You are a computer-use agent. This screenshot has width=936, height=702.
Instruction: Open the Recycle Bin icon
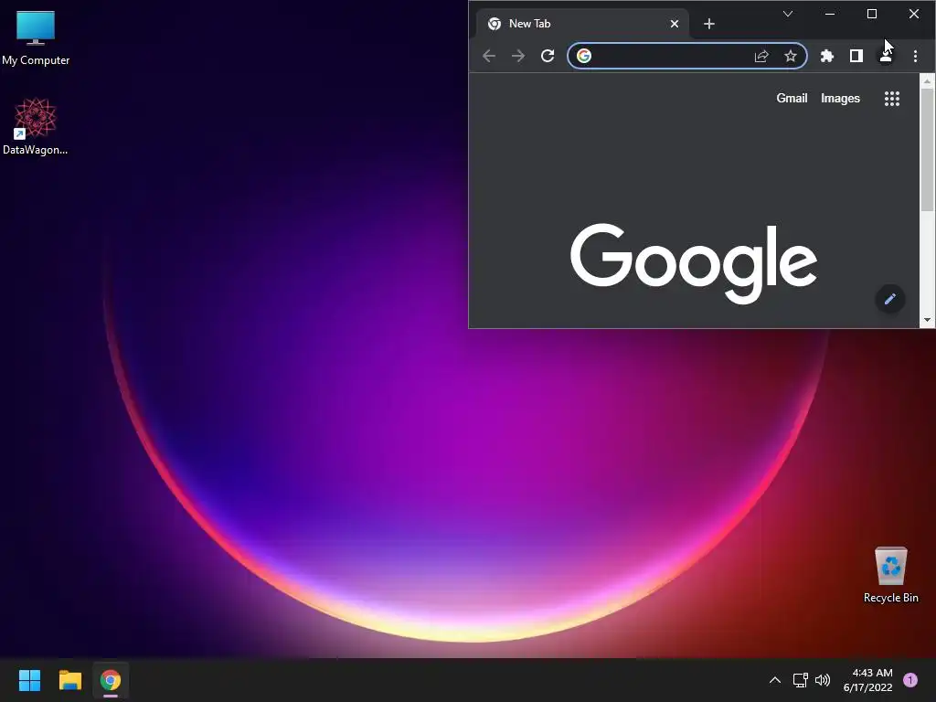coord(890,575)
